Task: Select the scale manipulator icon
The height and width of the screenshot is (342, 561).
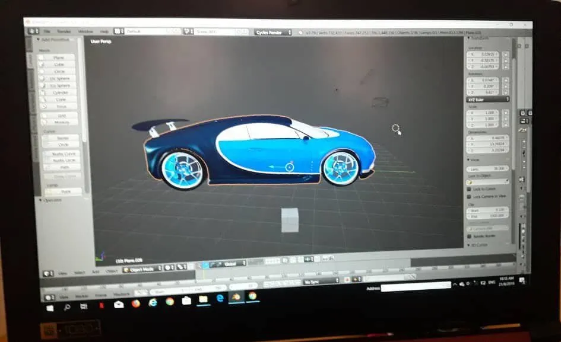Action: (218, 264)
